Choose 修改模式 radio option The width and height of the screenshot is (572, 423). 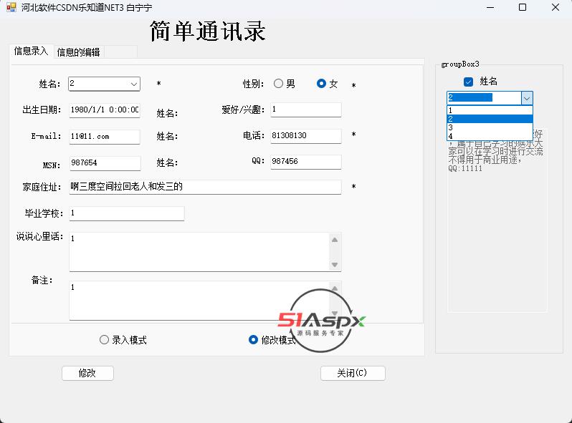click(x=253, y=340)
